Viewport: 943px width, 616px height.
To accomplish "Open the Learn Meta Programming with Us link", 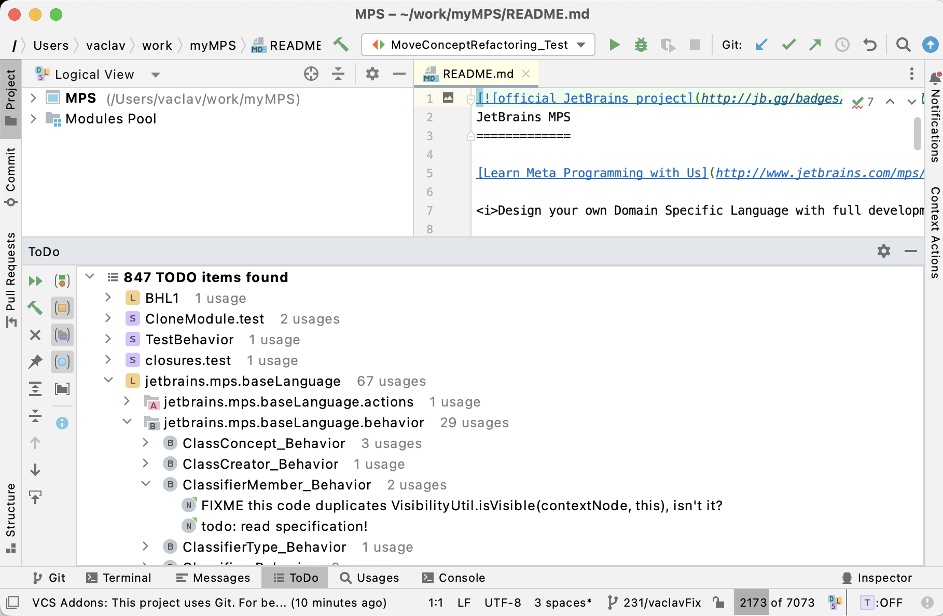I will [x=591, y=173].
